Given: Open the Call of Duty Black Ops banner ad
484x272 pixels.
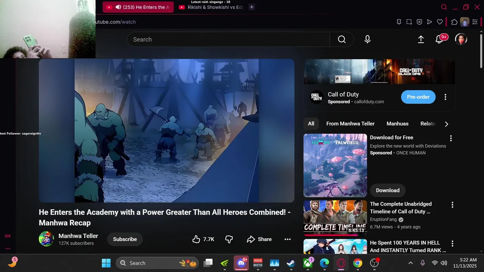Looking at the screenshot, I should (379, 71).
